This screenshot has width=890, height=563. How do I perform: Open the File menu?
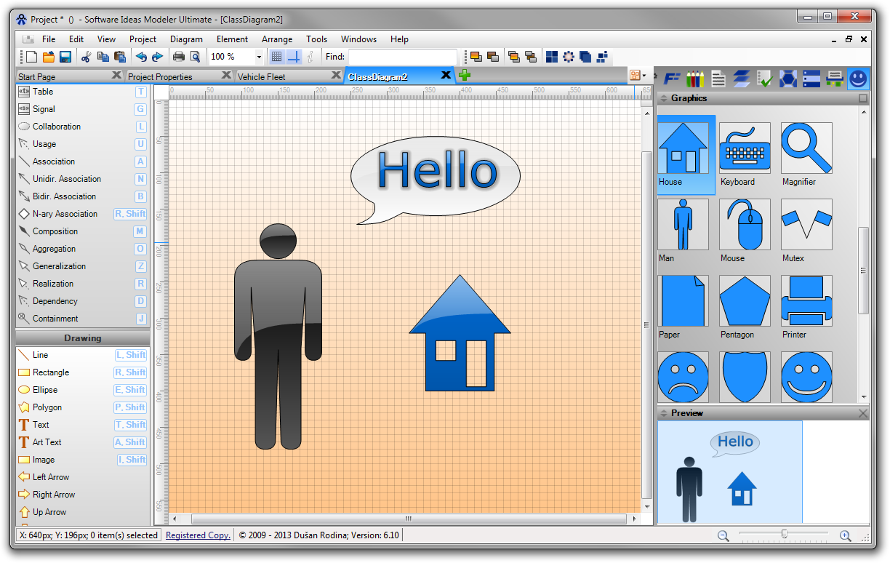(49, 39)
